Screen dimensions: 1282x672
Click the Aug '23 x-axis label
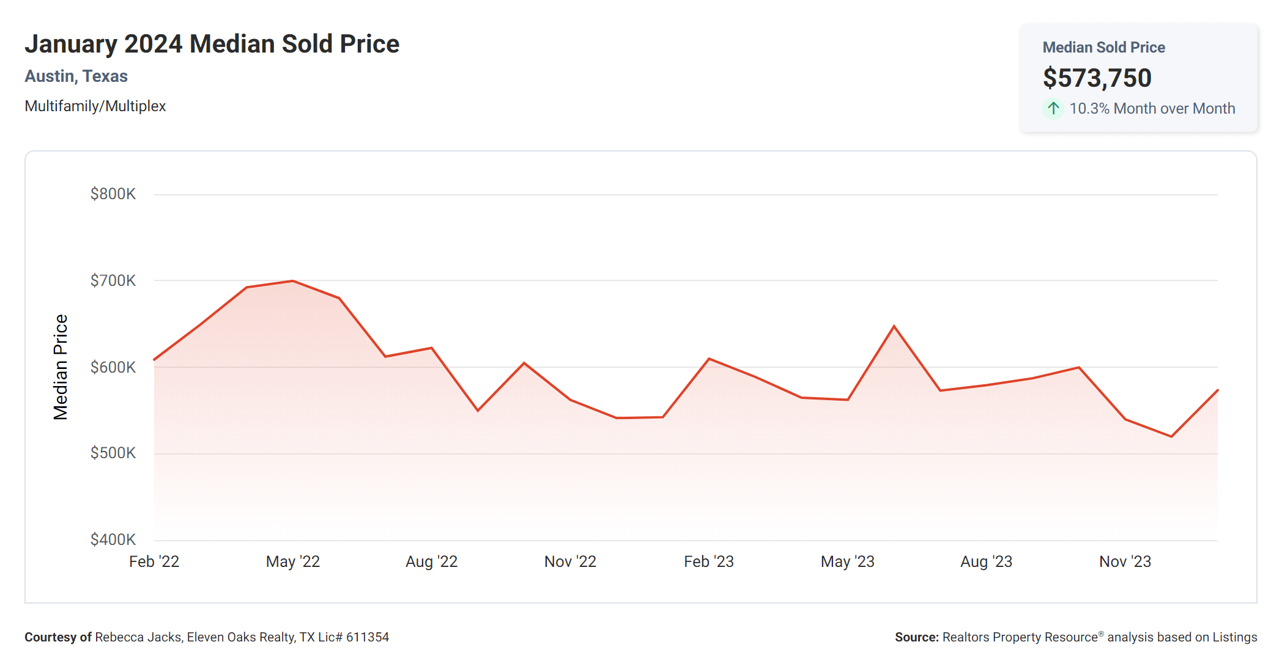coord(986,561)
